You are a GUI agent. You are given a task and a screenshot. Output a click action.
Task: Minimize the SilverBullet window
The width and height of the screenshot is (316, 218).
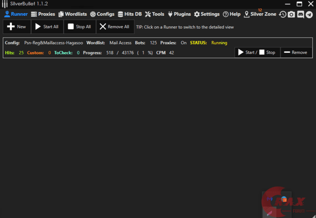[x=288, y=4]
